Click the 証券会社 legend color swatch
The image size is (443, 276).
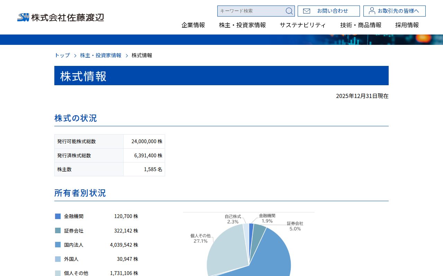coord(58,230)
